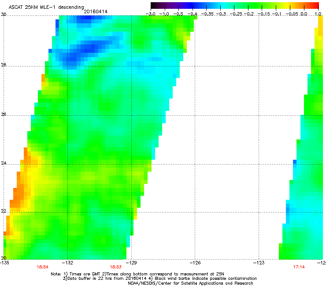The height and width of the screenshot is (286, 326).
Task: Click the -0.2 colorbar label
Action: click(249, 14)
